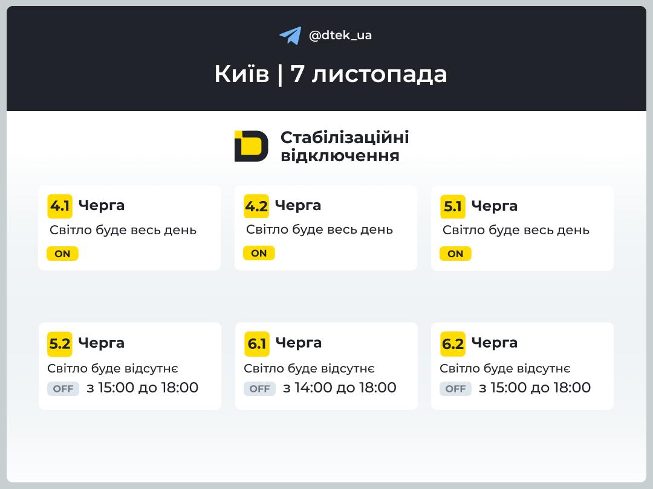Click the "Київ | 7 листопада" title
Image resolution: width=653 pixels, height=489 pixels.
[330, 74]
